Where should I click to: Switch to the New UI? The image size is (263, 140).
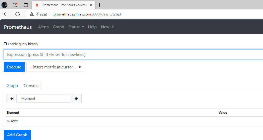pyautogui.click(x=108, y=27)
